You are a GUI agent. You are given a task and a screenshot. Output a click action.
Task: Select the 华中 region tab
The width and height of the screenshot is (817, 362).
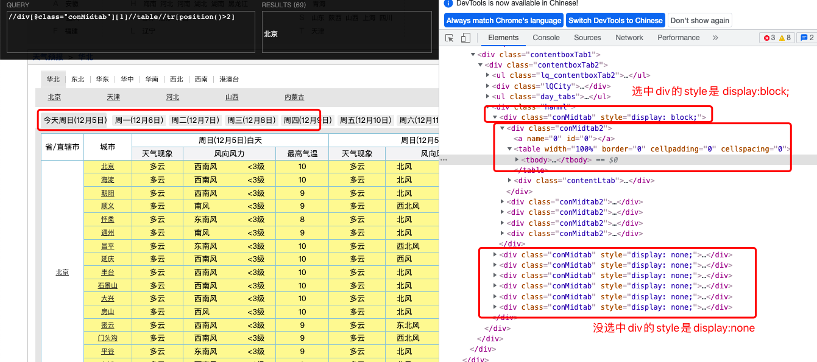(x=127, y=79)
